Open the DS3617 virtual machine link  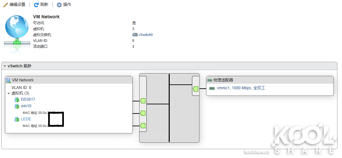pyautogui.click(x=28, y=100)
